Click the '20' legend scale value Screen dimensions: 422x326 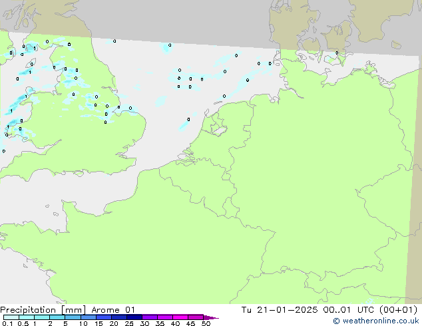(114, 323)
